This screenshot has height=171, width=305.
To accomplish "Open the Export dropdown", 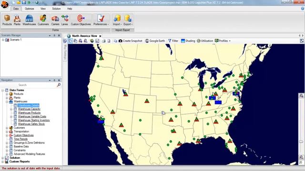I will point(128,20).
